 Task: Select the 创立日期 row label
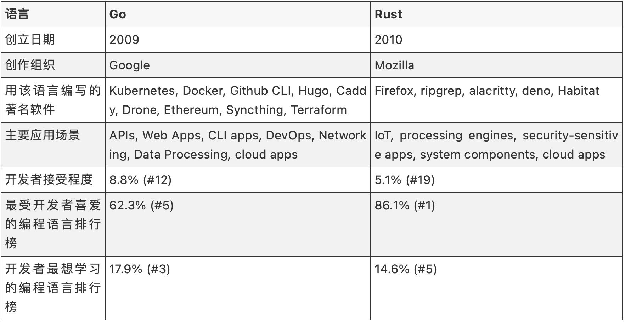pyautogui.click(x=30, y=40)
